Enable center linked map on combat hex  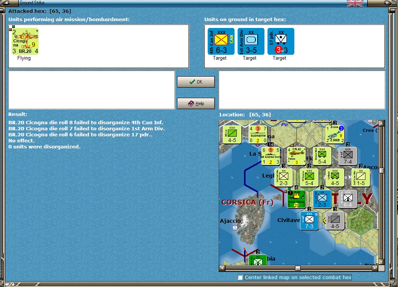(x=240, y=278)
